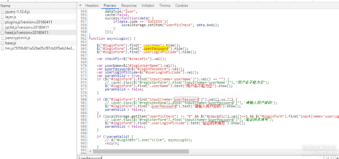The width and height of the screenshot is (339, 159).
Task: Click 'if (!paramValid)' on line 991
Action: pyautogui.click(x=114, y=137)
